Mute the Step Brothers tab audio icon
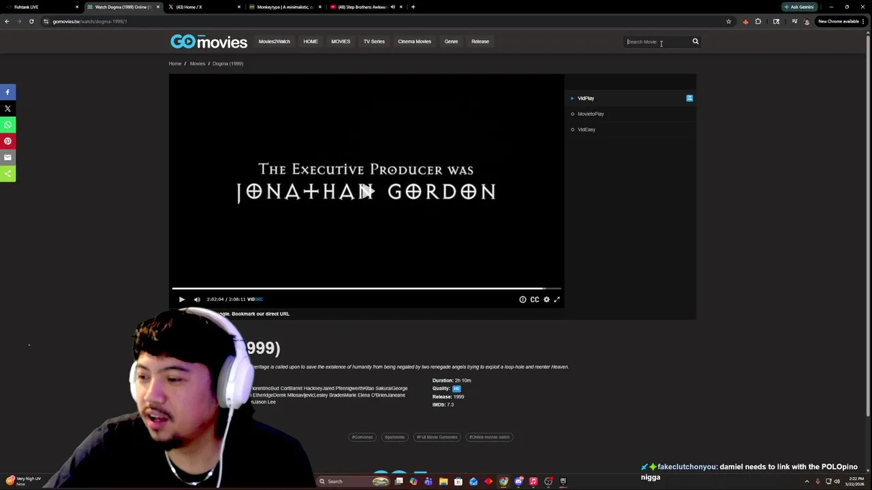Viewport: 872px width, 490px height. click(392, 7)
